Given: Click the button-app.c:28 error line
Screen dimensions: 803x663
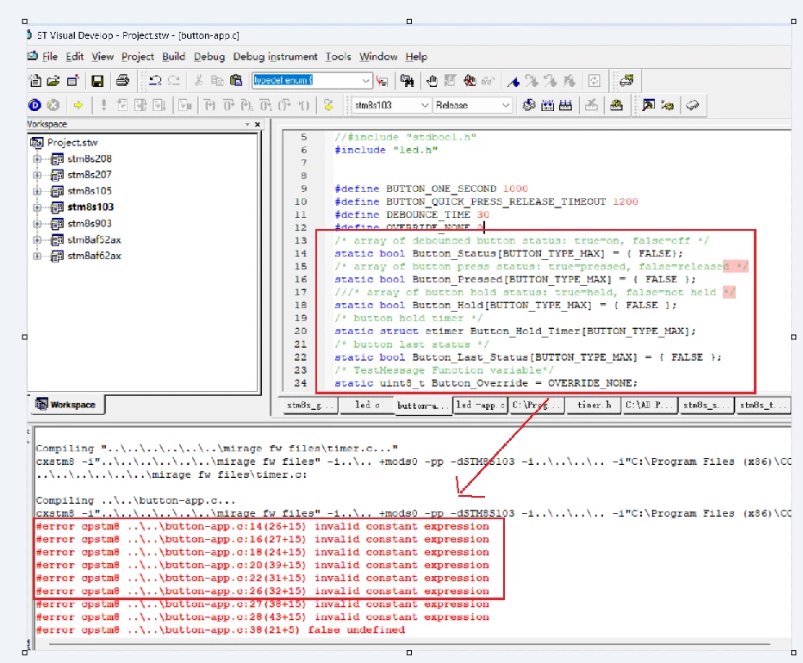Looking at the screenshot, I should (262, 617).
